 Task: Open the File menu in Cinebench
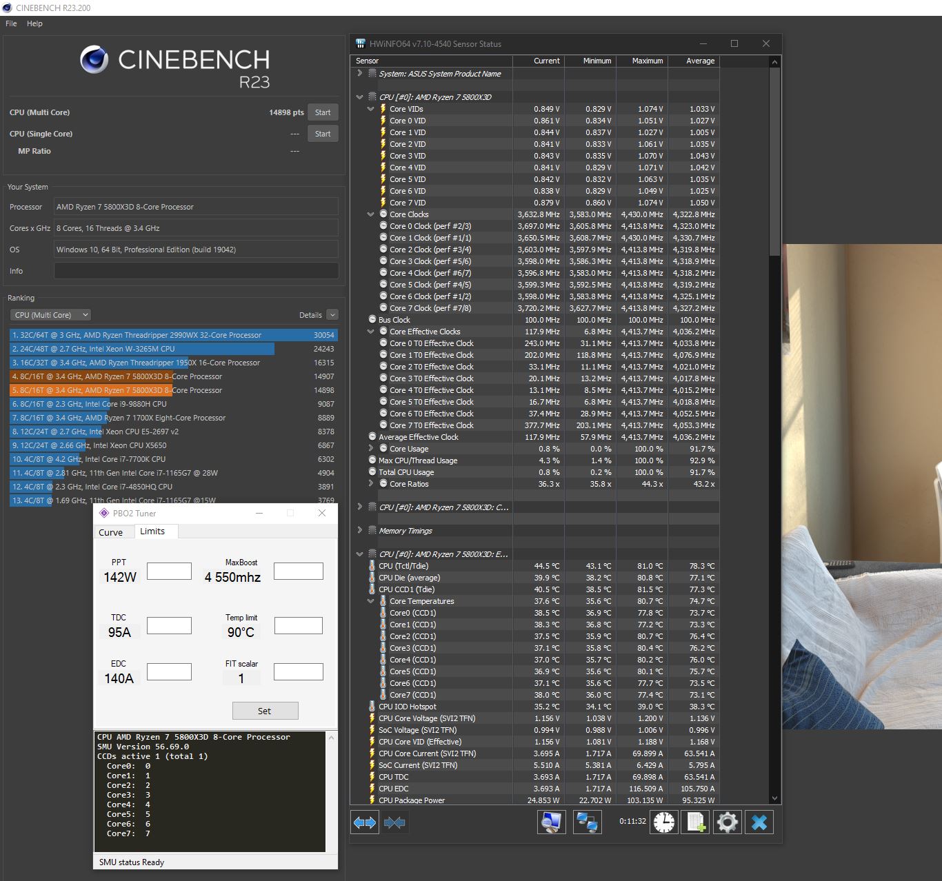[x=11, y=23]
